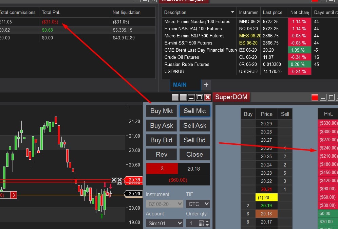Maximize the chart window
Viewport: 338px width, 229px height.
(200, 97)
